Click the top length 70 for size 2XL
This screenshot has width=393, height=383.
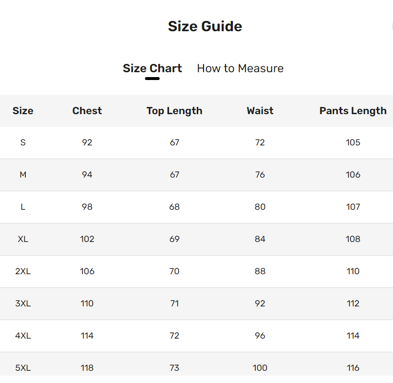pyautogui.click(x=174, y=271)
